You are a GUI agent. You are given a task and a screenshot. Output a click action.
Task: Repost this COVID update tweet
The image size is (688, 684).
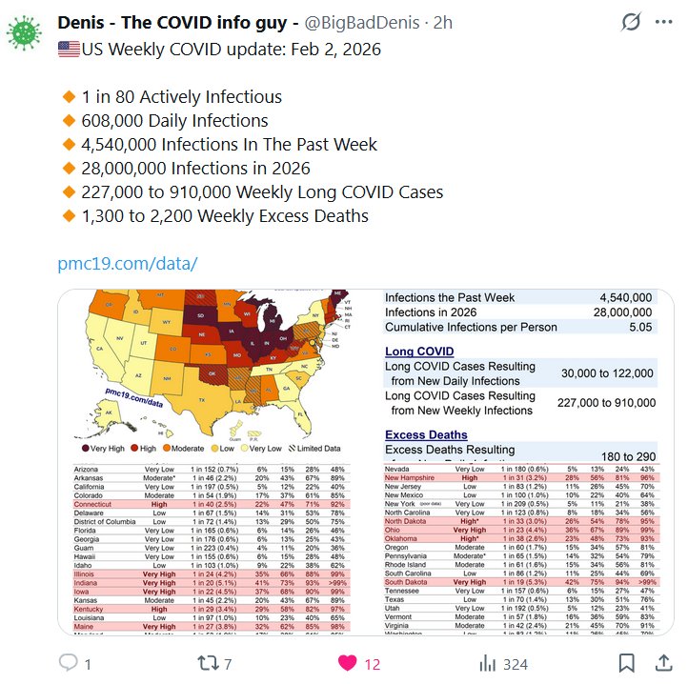pos(205,662)
